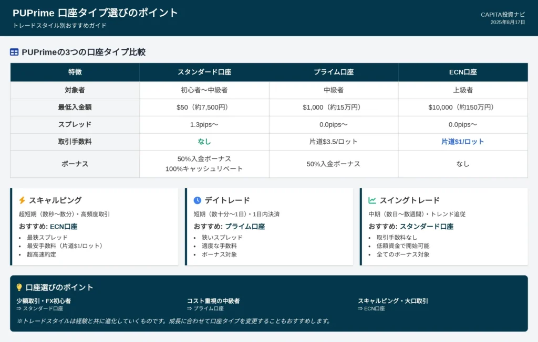Click the 対象者 row label
The image size is (538, 342).
coord(75,90)
